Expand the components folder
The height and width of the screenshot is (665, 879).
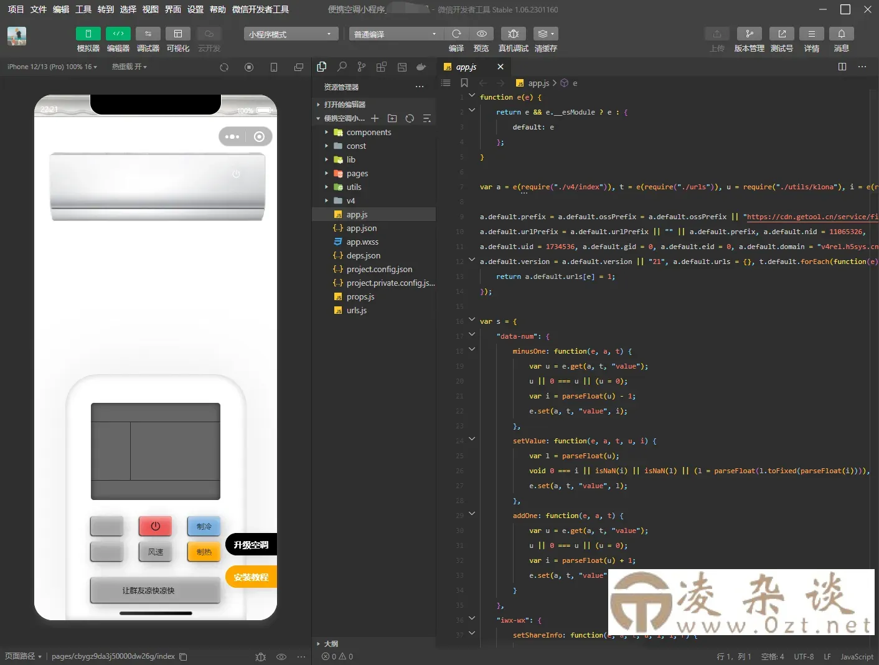[x=374, y=132]
